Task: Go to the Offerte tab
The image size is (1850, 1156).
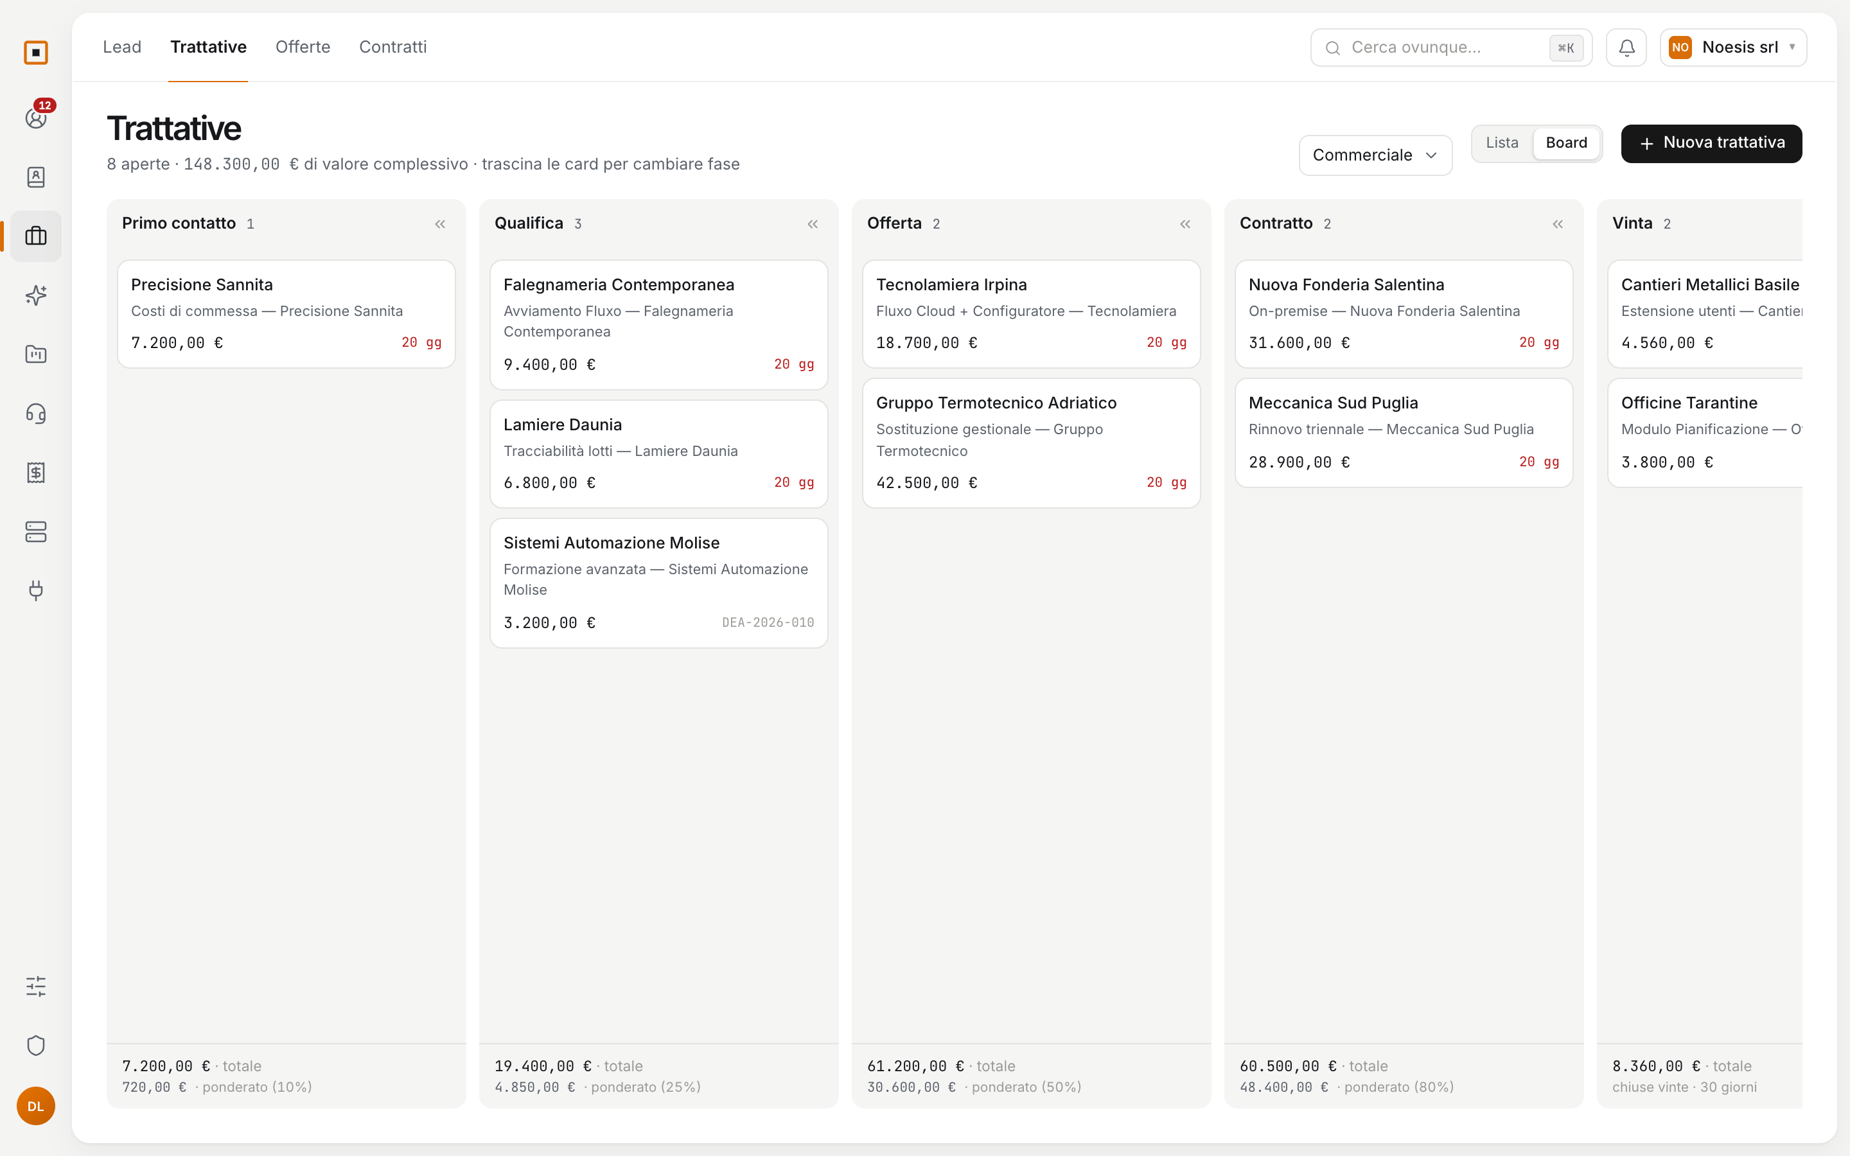Action: pyautogui.click(x=303, y=47)
